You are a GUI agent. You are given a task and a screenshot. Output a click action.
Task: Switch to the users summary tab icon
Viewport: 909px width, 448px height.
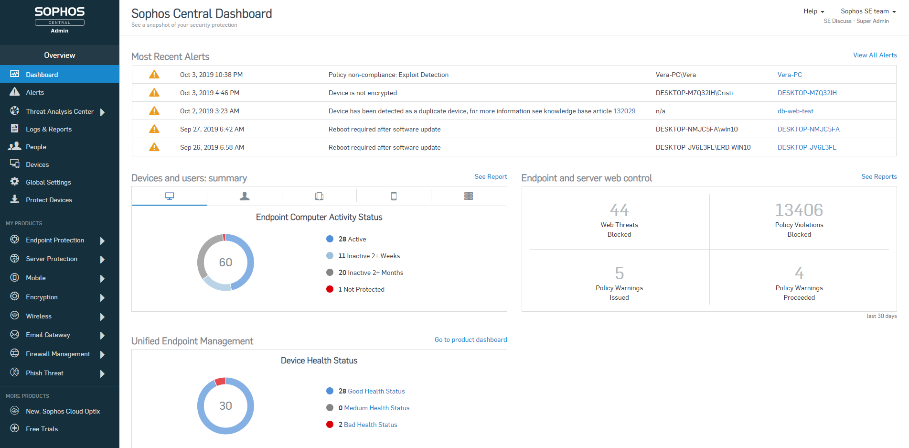[x=245, y=196]
